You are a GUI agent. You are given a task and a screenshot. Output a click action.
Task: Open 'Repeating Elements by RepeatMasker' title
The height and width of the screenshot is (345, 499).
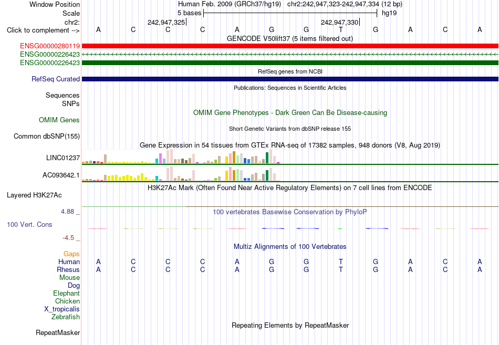pyautogui.click(x=290, y=325)
